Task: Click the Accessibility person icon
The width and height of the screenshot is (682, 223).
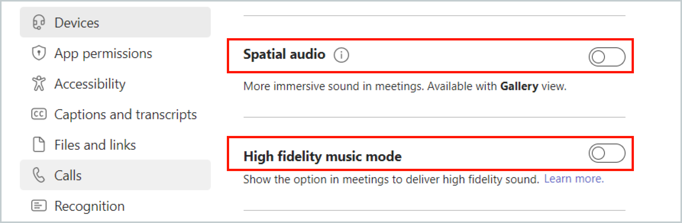Action: pos(39,84)
